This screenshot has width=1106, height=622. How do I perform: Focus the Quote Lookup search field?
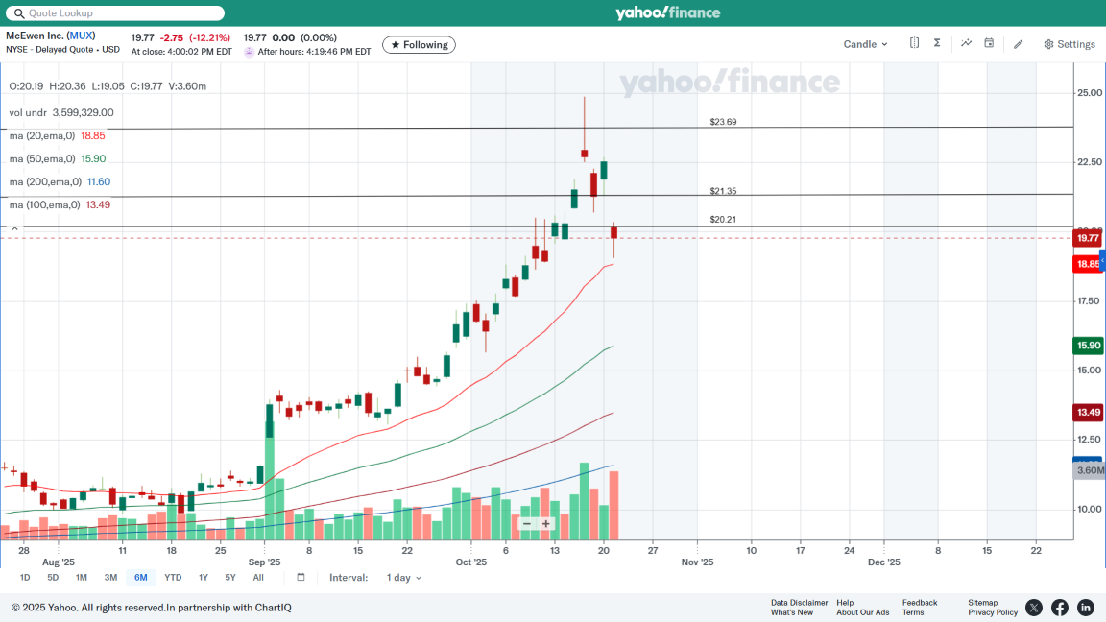click(x=115, y=12)
